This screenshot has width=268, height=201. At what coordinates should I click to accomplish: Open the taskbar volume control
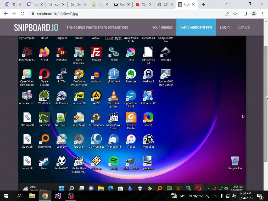[234, 196]
